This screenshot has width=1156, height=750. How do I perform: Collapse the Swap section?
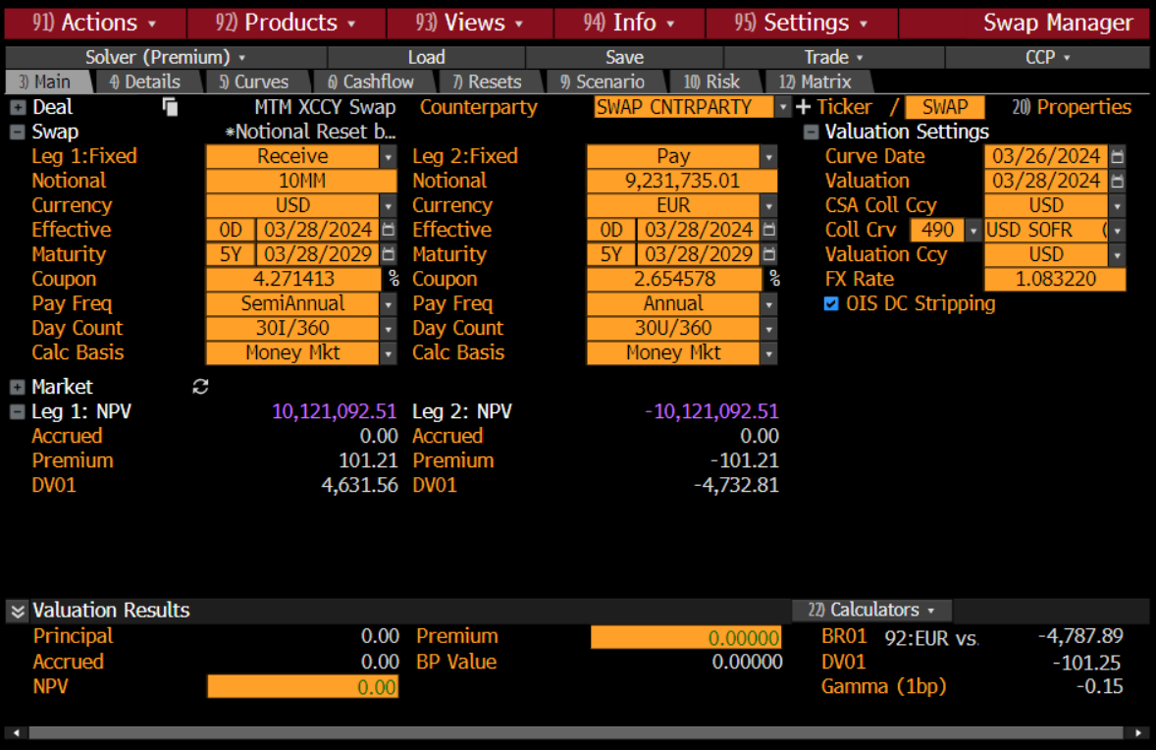point(17,132)
